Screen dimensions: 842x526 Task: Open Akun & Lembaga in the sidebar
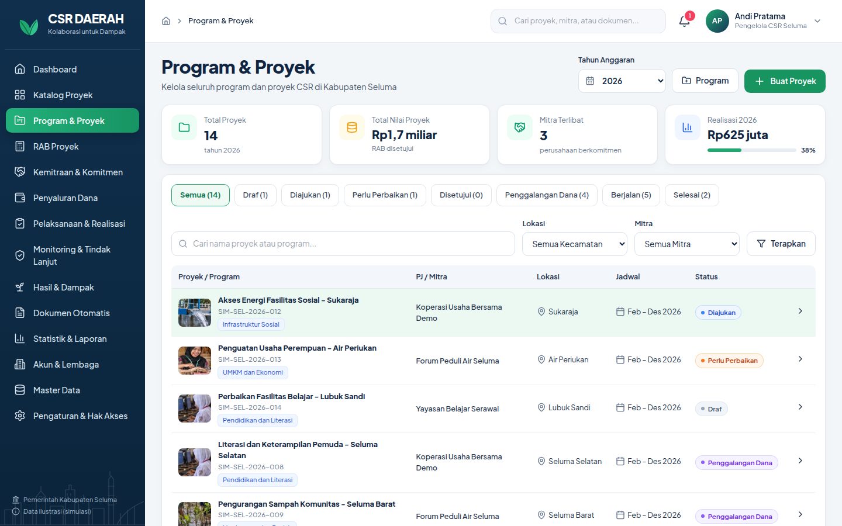coord(73,364)
